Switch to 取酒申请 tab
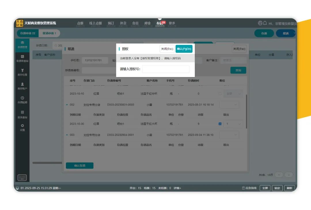Screen dimensions: 311x210 49,33
